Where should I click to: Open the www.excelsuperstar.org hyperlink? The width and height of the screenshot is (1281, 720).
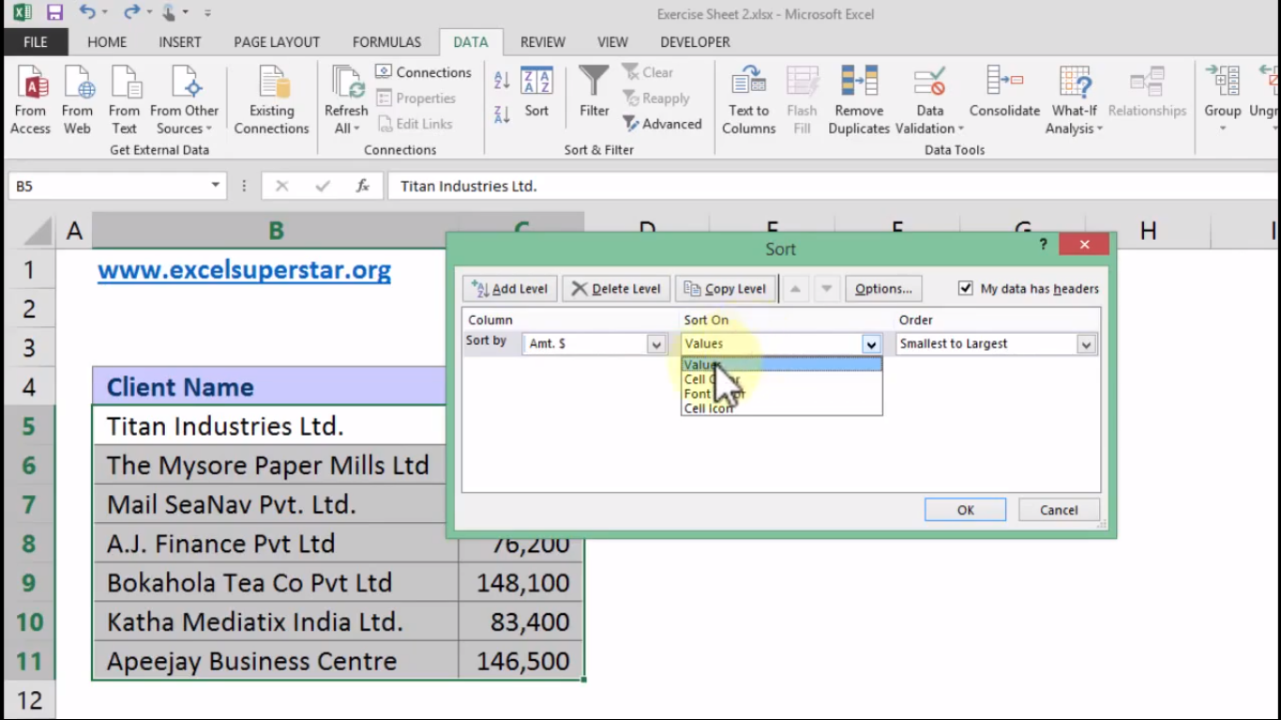pyautogui.click(x=244, y=271)
